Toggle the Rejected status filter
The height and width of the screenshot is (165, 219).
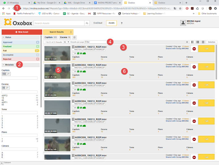(x=21, y=59)
